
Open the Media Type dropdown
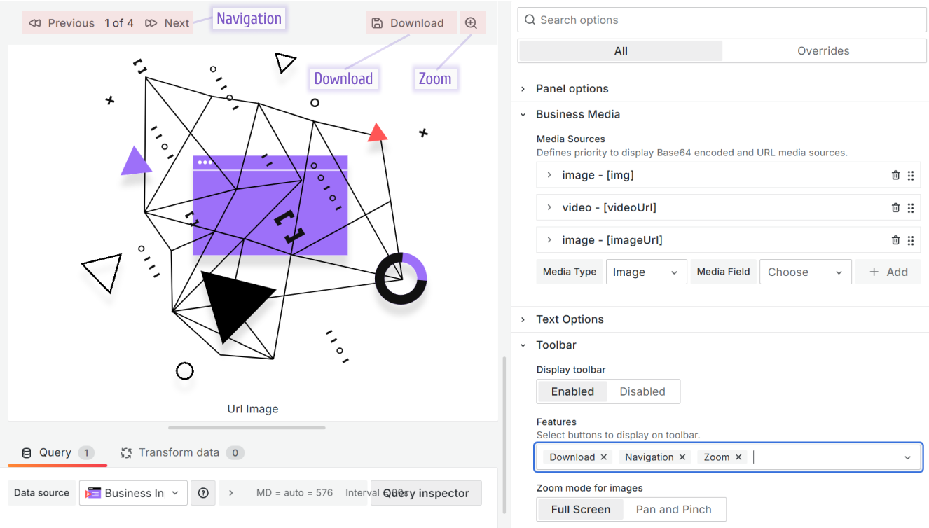click(646, 272)
